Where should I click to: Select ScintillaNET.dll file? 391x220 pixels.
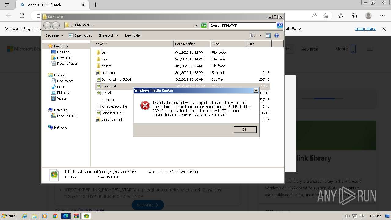click(112, 113)
